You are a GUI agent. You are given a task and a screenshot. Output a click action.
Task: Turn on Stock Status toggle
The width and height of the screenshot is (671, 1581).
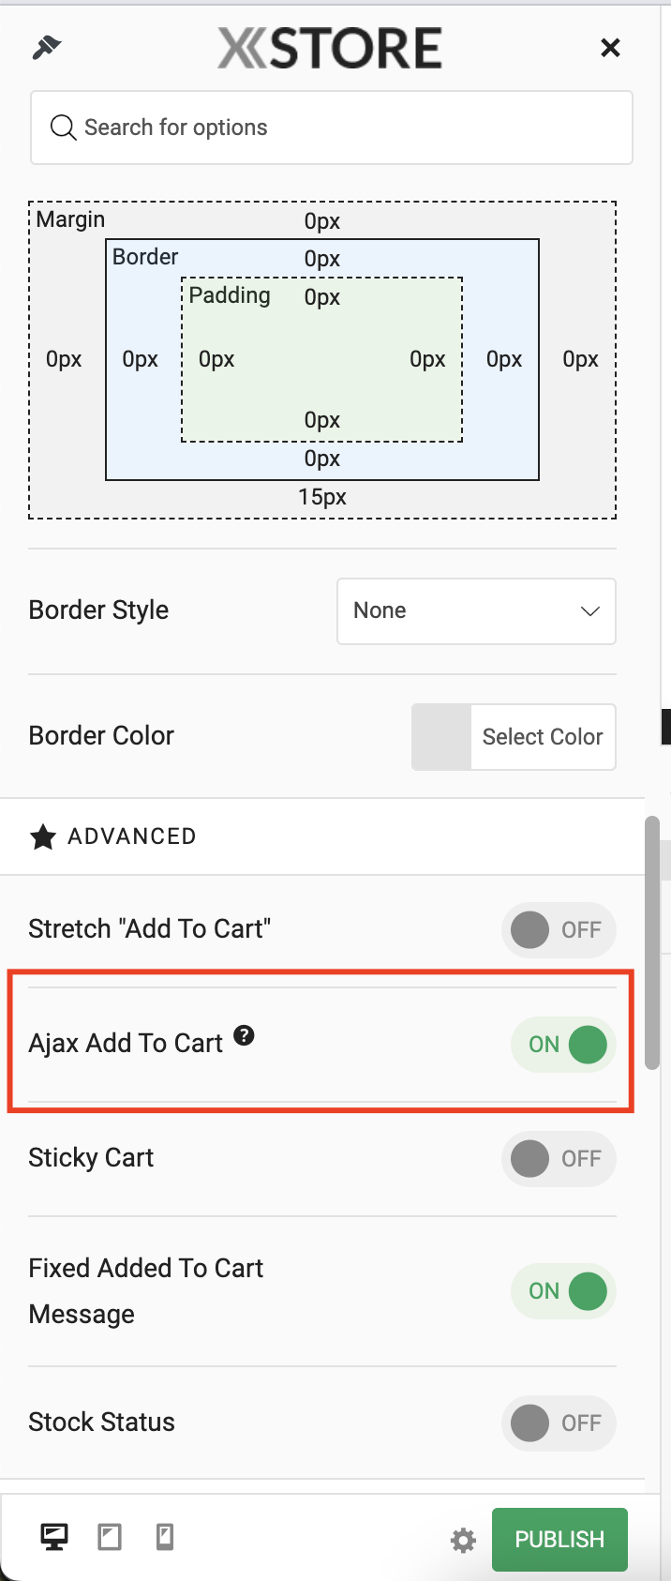559,1423
